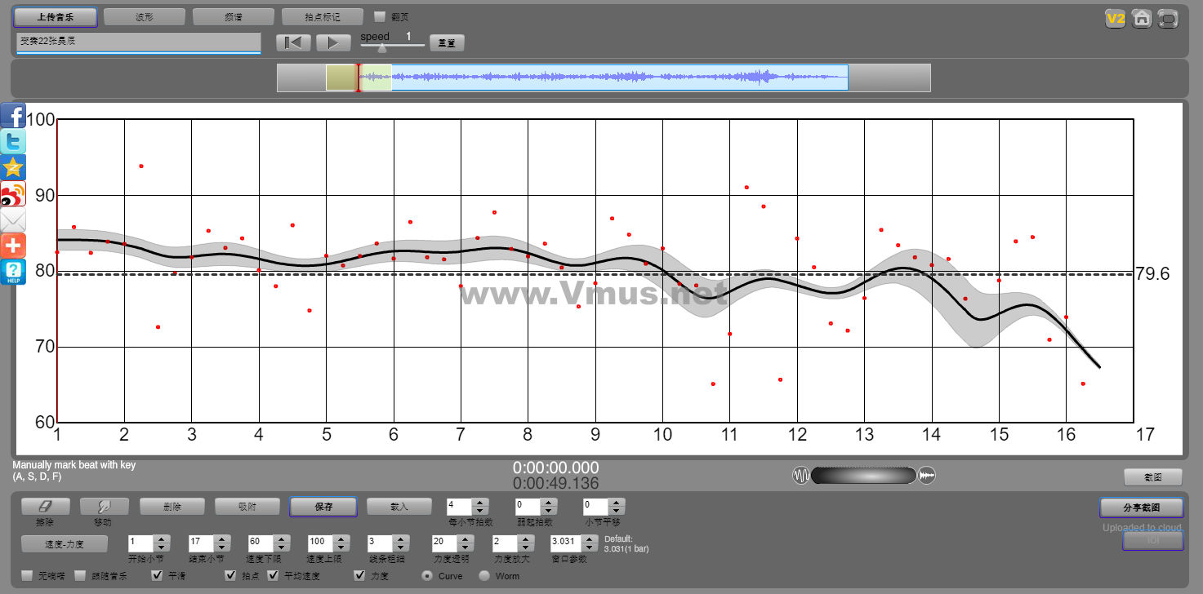Increase 速度下限 with its up arrow
1203x594 pixels.
pyautogui.click(x=282, y=539)
